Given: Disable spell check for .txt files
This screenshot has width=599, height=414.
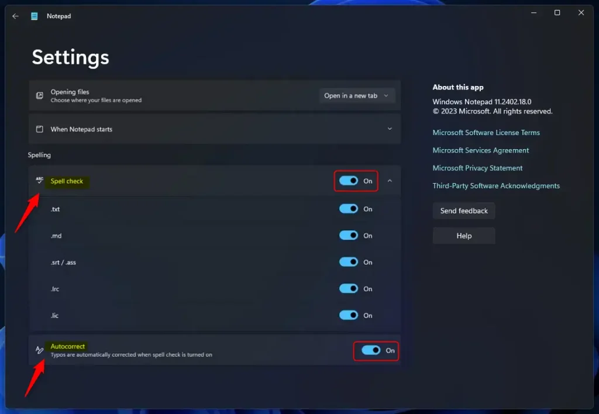Looking at the screenshot, I should pos(349,209).
